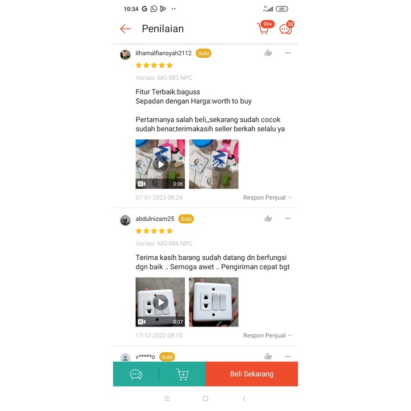Tap the Android home navigation button
Screen dimensions: 411x411
point(205,398)
